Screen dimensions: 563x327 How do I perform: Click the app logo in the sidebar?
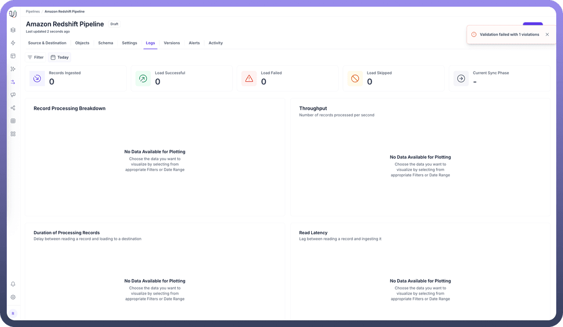tap(13, 14)
